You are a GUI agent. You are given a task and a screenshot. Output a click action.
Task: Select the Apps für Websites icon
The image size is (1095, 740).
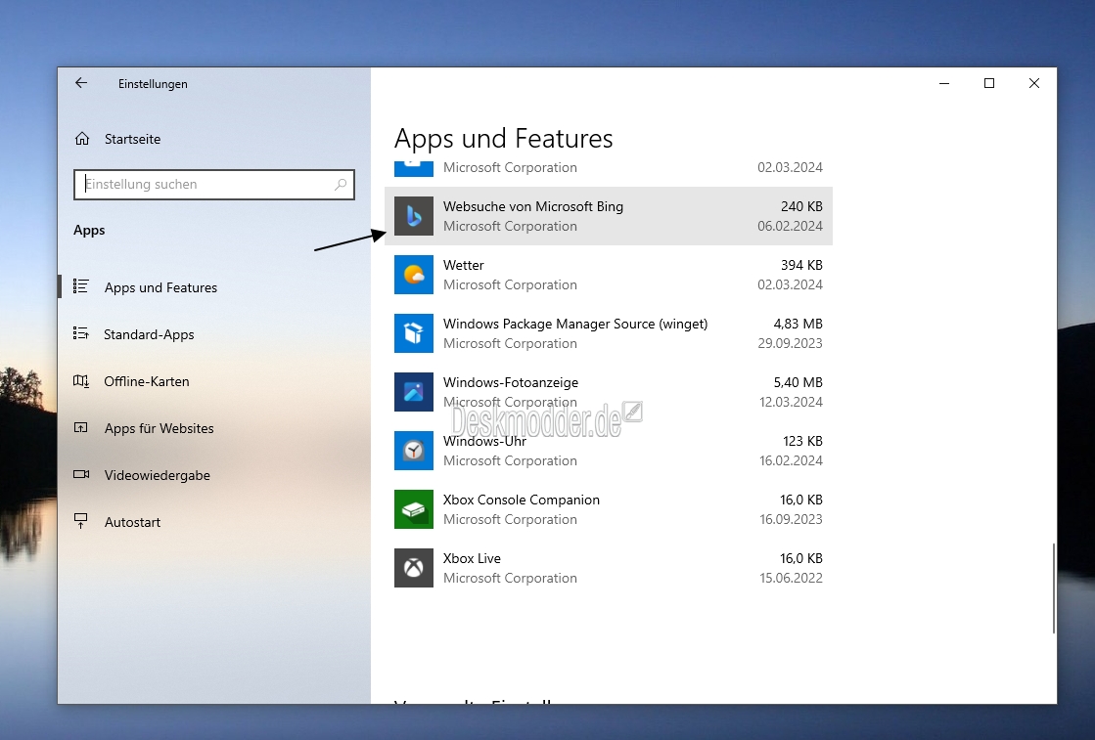tap(81, 427)
